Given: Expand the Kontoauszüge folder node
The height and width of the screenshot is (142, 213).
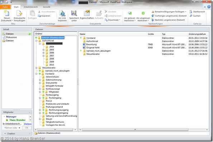Looking at the screenshot, I should tap(40, 89).
